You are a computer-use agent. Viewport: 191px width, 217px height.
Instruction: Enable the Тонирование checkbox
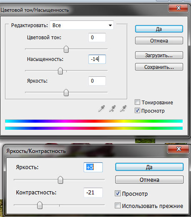tap(137, 102)
